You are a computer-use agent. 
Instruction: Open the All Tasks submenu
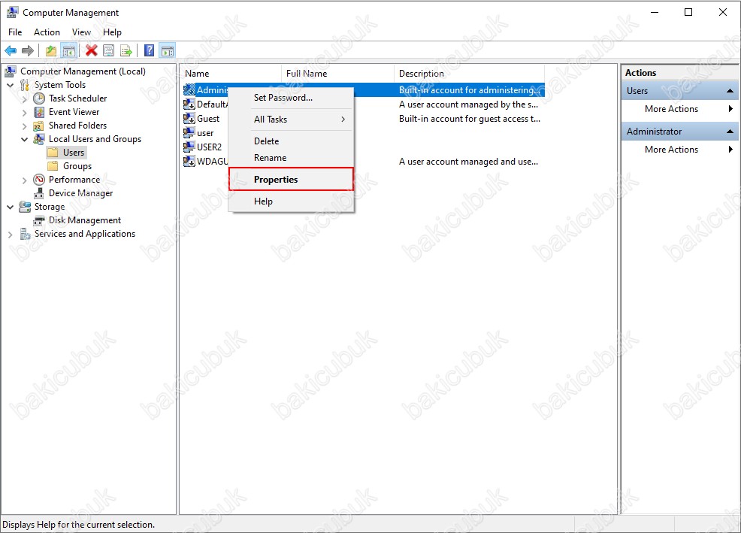click(291, 120)
